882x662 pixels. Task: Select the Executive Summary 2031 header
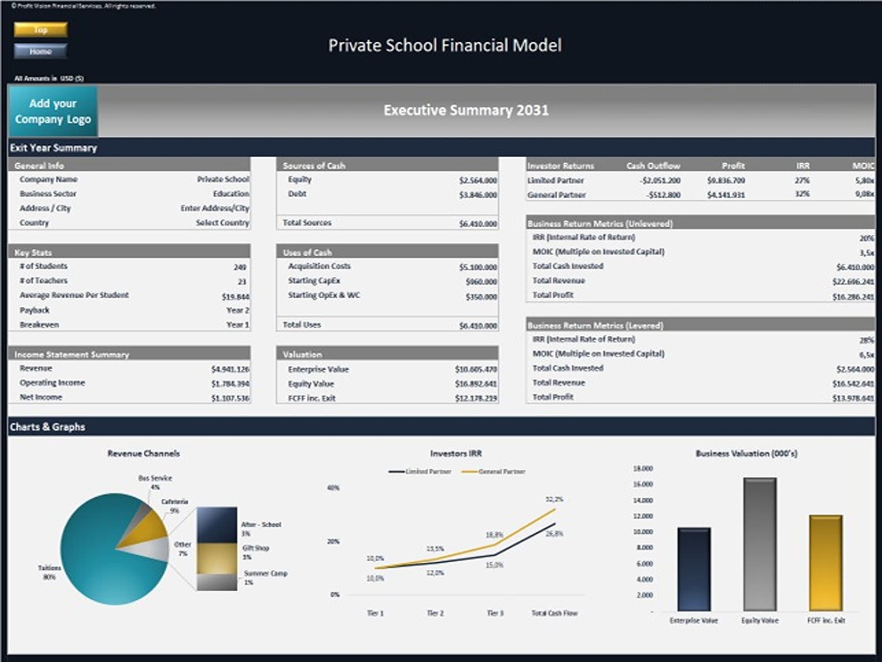point(465,111)
